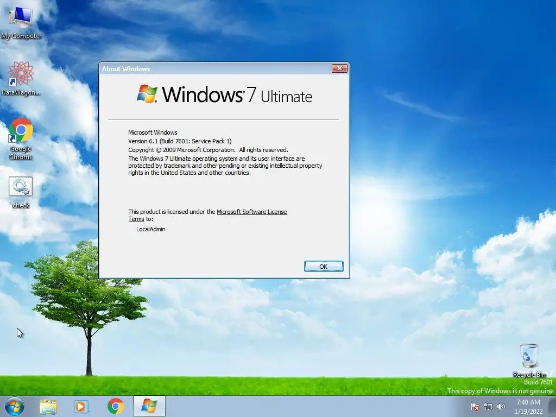Click the network icon in system tray
Image resolution: width=556 pixels, height=417 pixels.
[488, 407]
